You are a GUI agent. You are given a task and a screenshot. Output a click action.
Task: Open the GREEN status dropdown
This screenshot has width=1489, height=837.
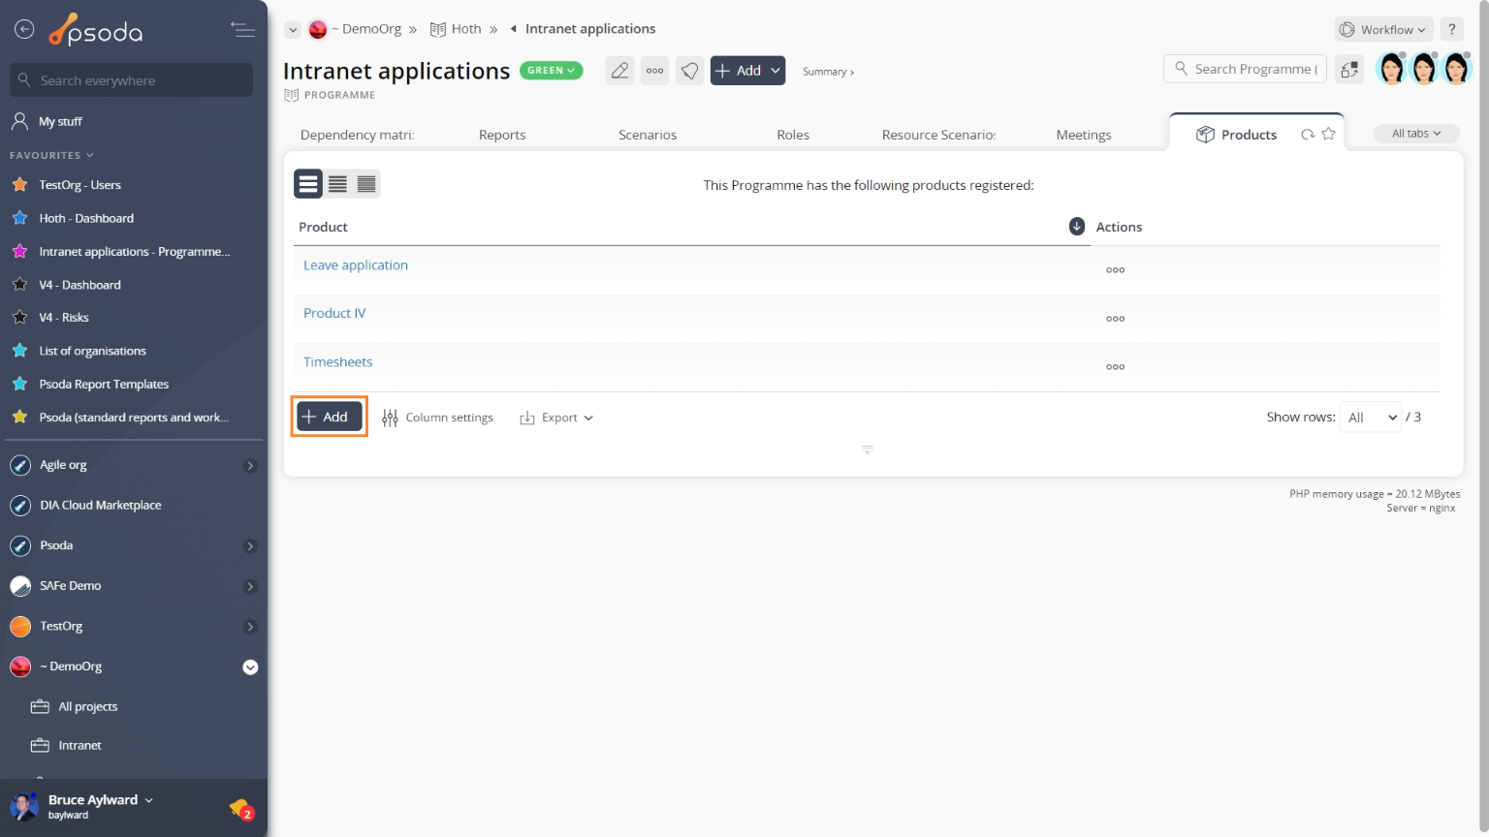(x=552, y=71)
